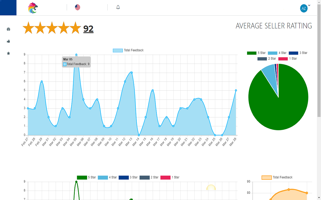Click the Mar 05 tooltip box
This screenshot has height=200, width=321.
76,62
